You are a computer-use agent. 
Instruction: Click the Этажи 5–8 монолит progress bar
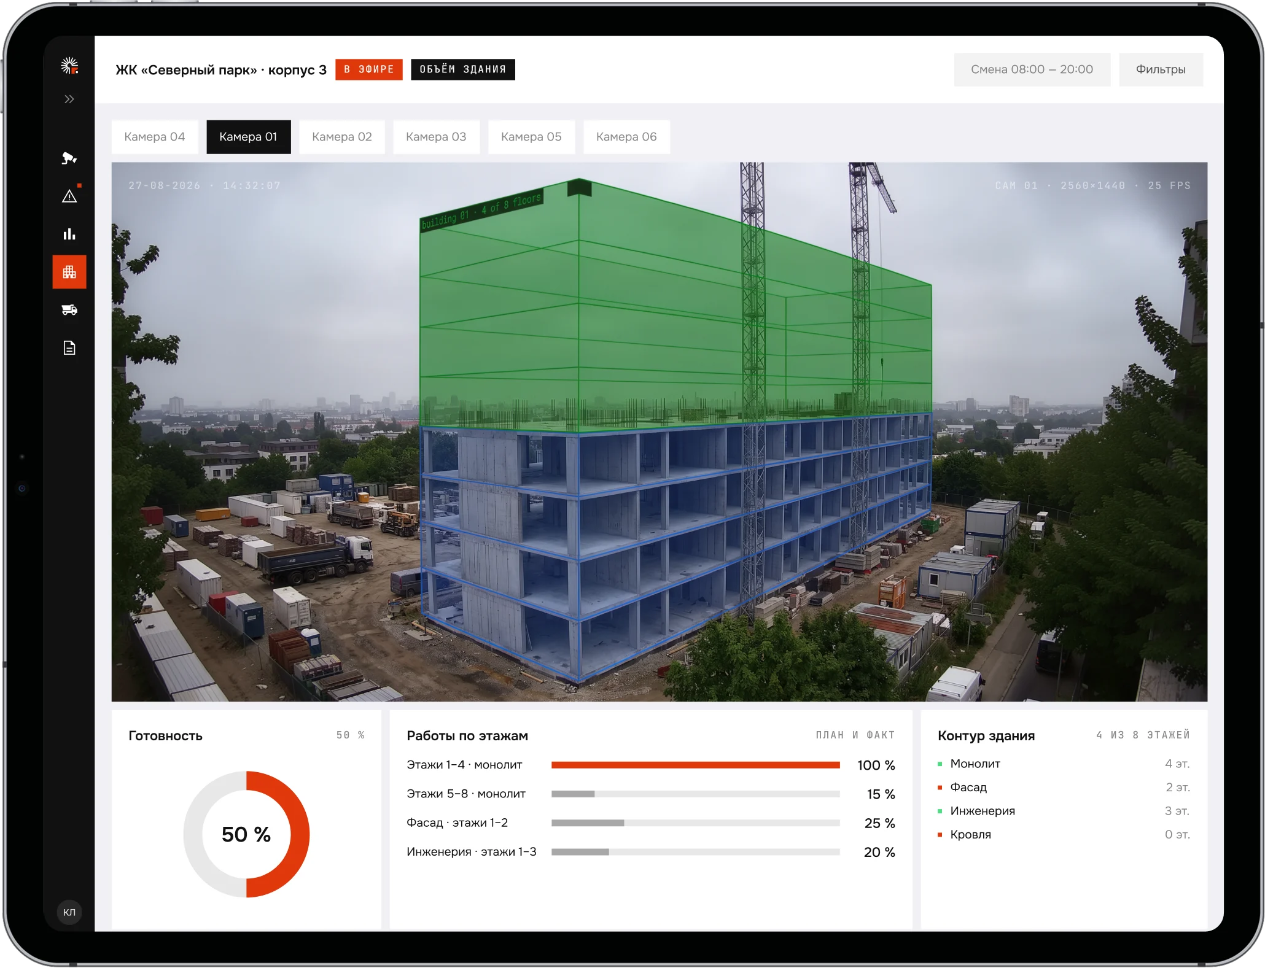pos(695,794)
